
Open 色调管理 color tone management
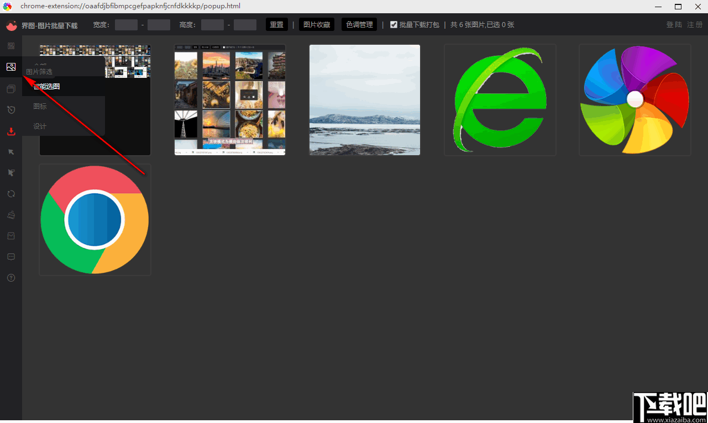(359, 25)
